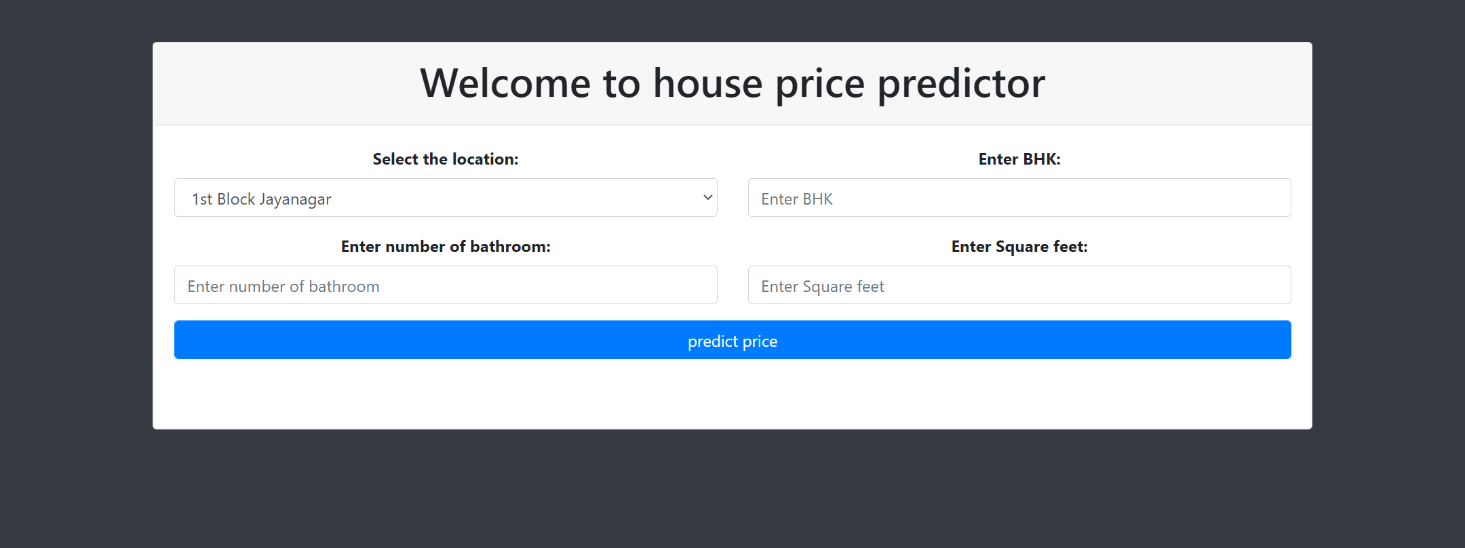Submit the form via predict price
Image resolution: width=1465 pixels, height=548 pixels.
coord(732,339)
